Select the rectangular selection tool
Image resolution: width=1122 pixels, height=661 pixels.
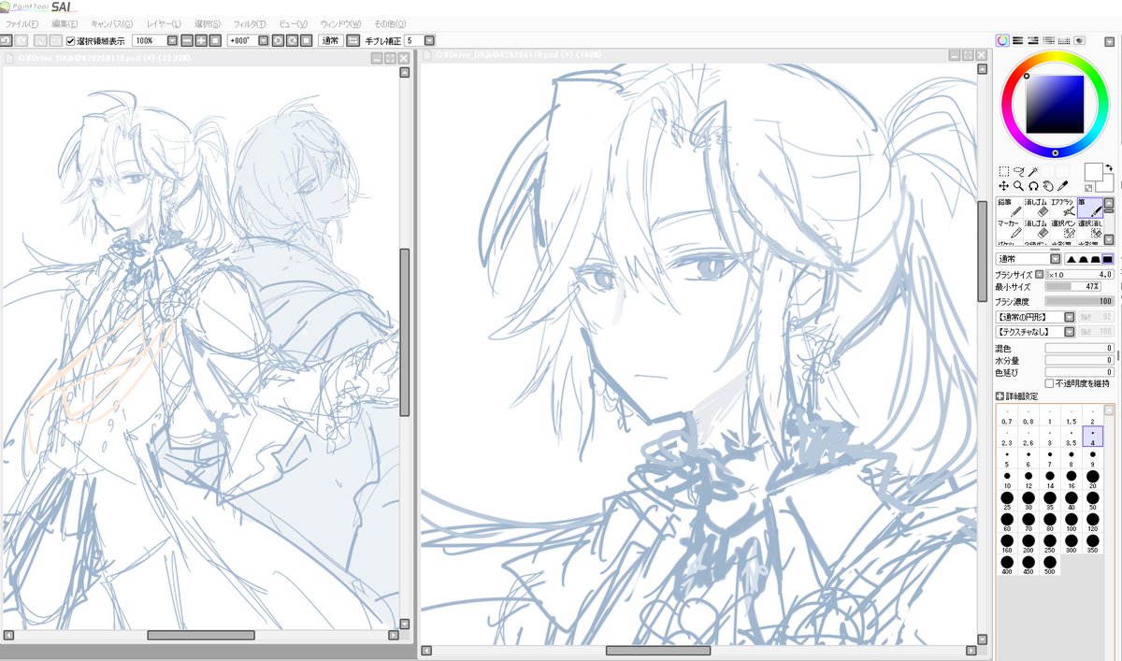click(1002, 172)
